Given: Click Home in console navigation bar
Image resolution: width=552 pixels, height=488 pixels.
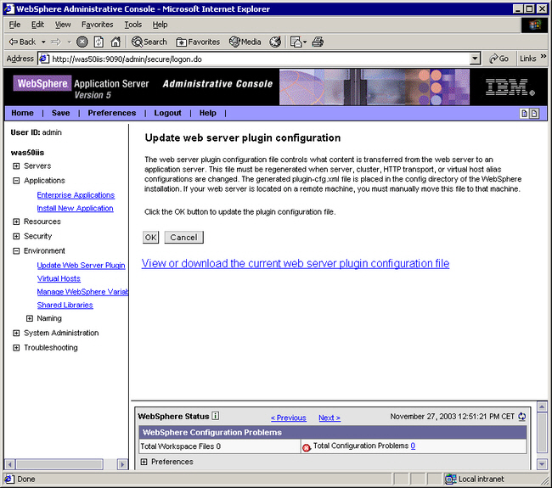Looking at the screenshot, I should 23,113.
